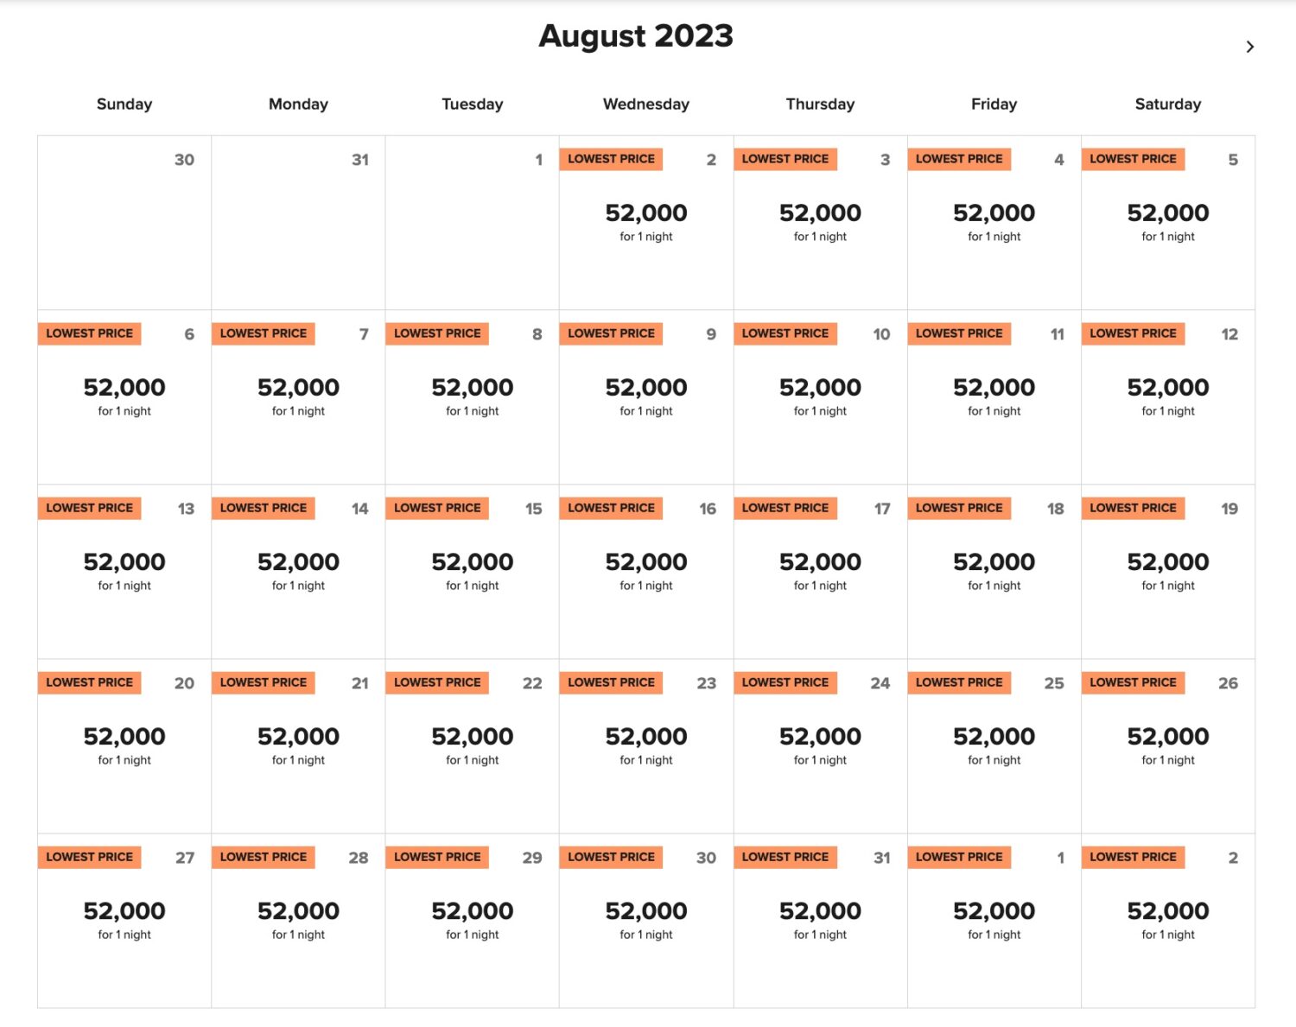Select August 15 award night
Viewport: 1296px width, 1027px height.
[472, 571]
